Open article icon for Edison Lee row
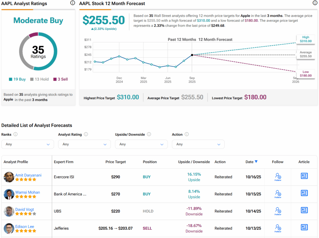The width and height of the screenshot is (319, 238). pos(304,227)
